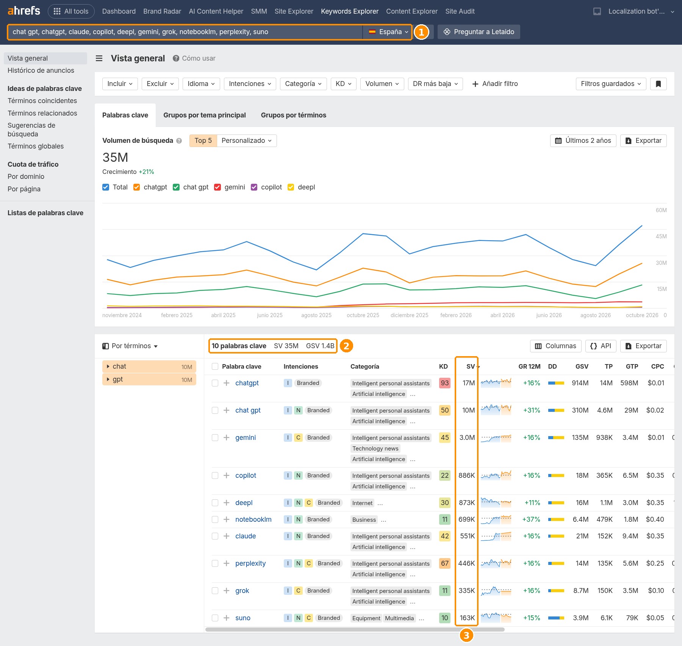Open the KD filter dropdown
This screenshot has width=682, height=646.
[x=344, y=84]
